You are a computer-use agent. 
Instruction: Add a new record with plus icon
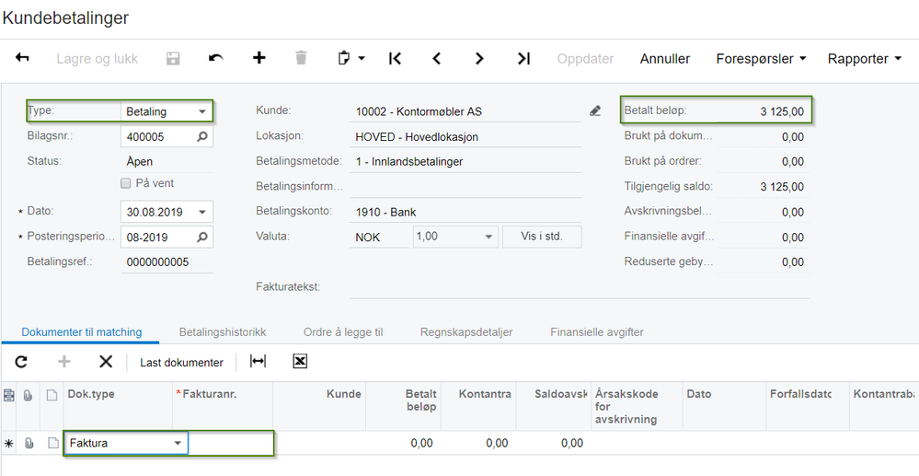pos(259,57)
